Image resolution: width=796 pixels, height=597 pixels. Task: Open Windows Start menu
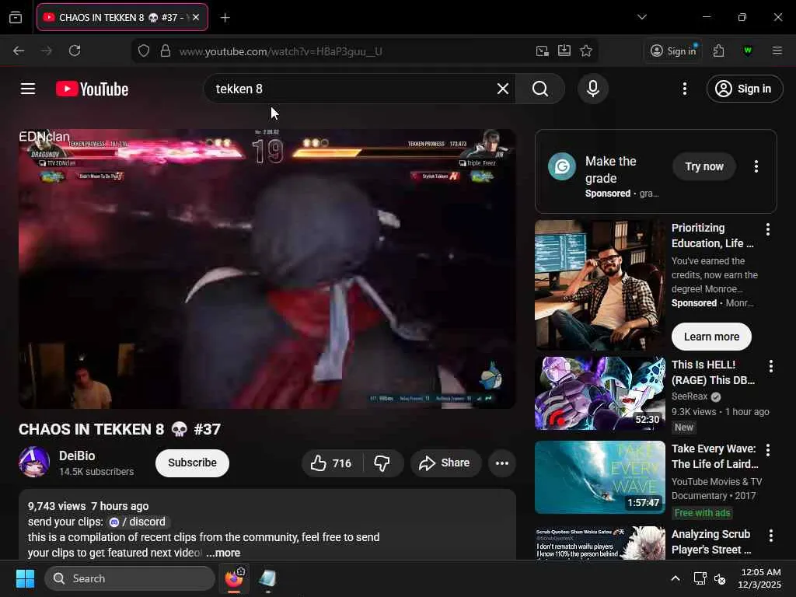click(x=25, y=578)
